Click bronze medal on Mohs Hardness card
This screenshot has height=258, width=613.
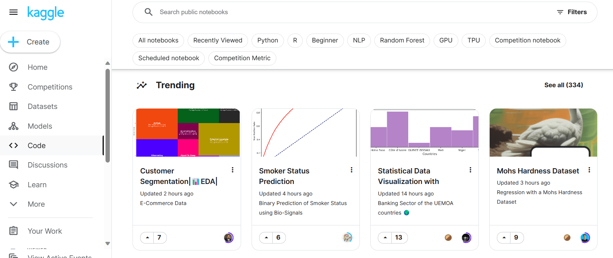point(567,238)
